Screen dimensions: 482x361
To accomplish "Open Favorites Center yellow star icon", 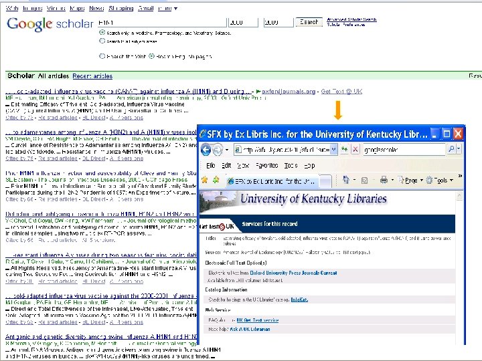I will (x=204, y=180).
